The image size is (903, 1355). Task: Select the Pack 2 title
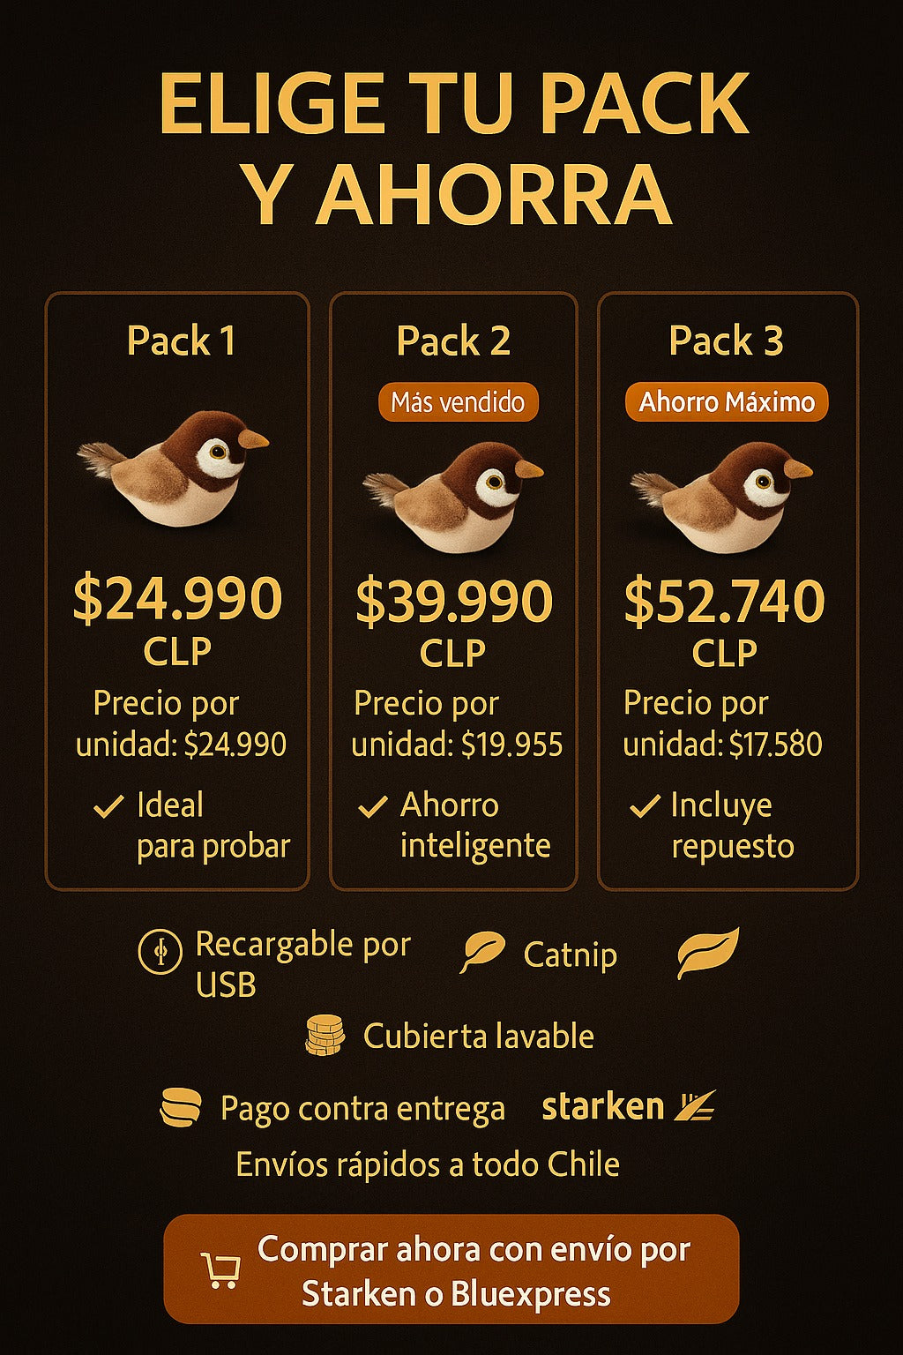tap(453, 341)
